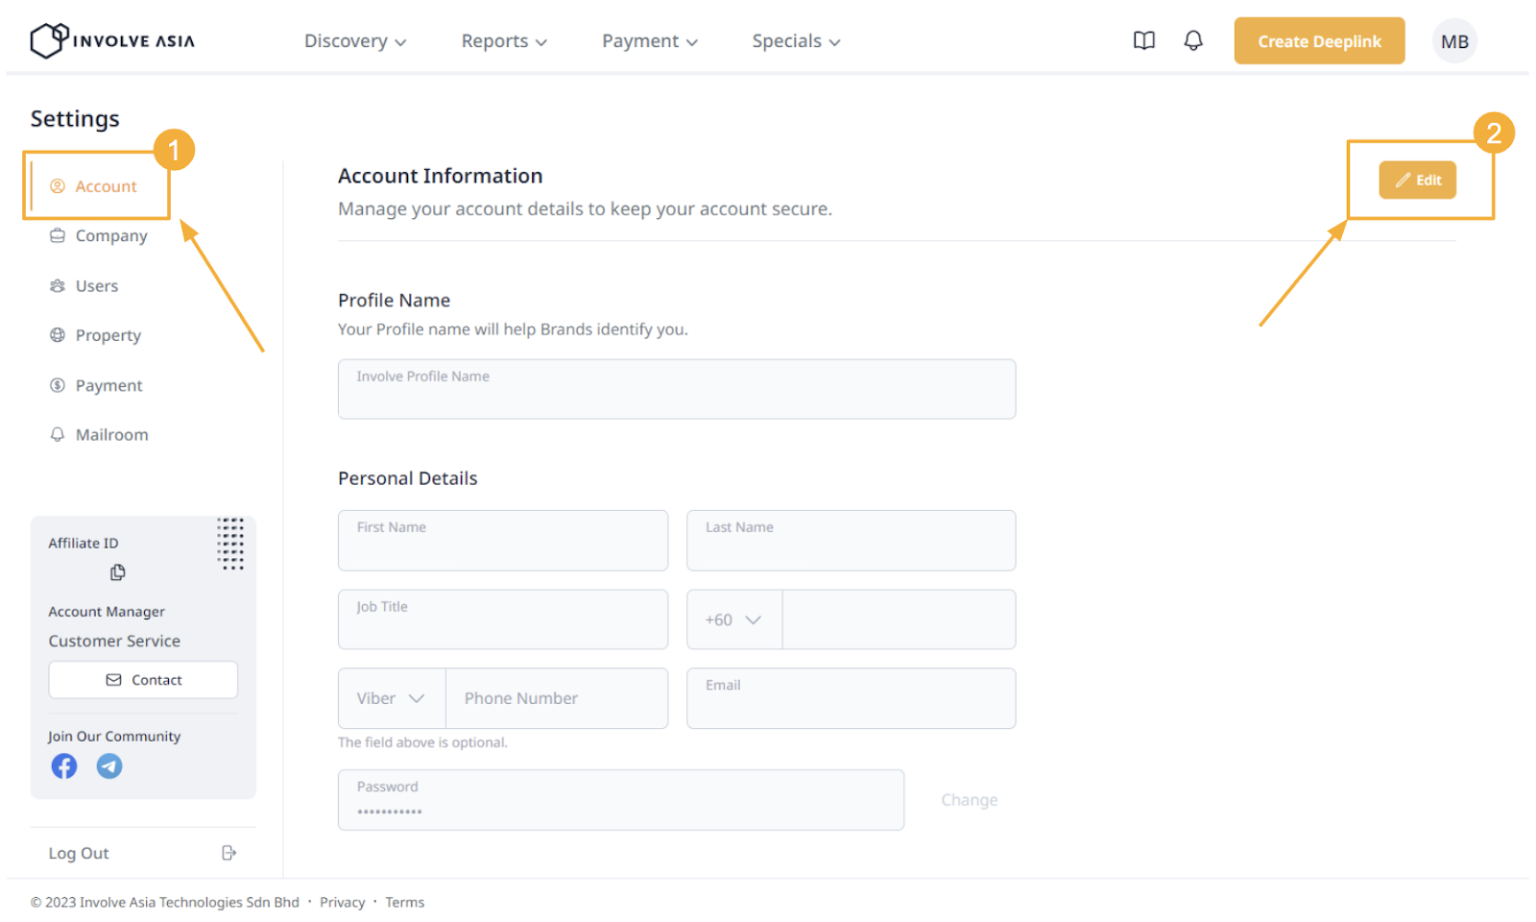Expand the Discovery dropdown menu

(x=354, y=41)
